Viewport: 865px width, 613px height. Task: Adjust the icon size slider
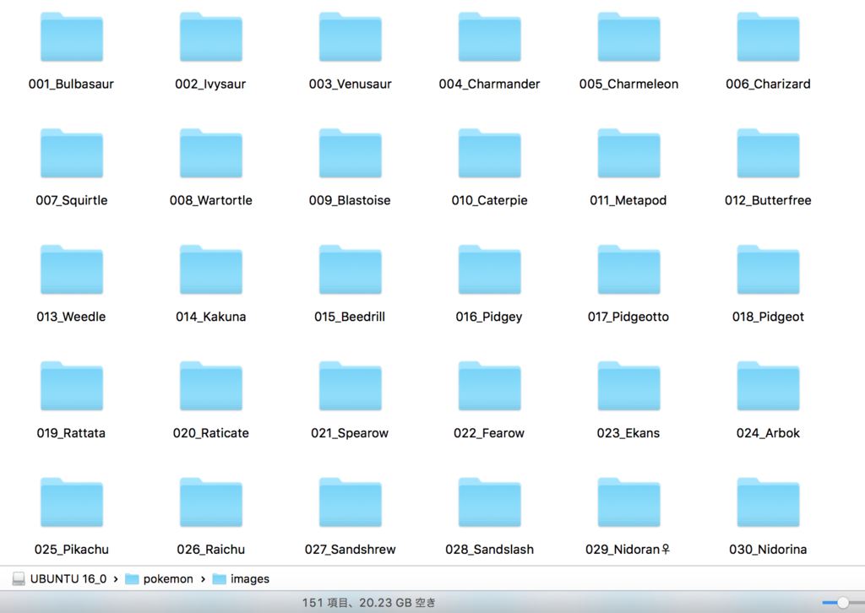point(842,603)
